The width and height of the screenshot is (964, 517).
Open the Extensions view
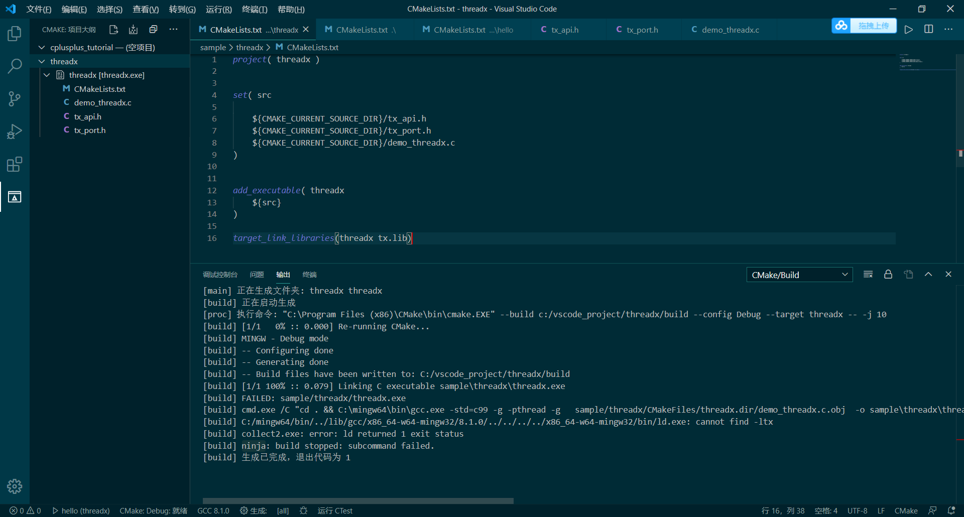pos(15,164)
